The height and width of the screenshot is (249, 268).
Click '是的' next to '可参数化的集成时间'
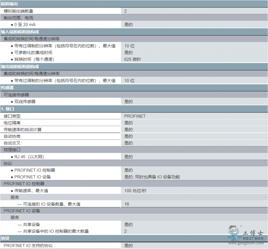[128, 53]
